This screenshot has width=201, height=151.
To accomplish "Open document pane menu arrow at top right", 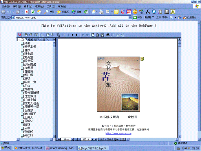I will pyautogui.click(x=180, y=39).
